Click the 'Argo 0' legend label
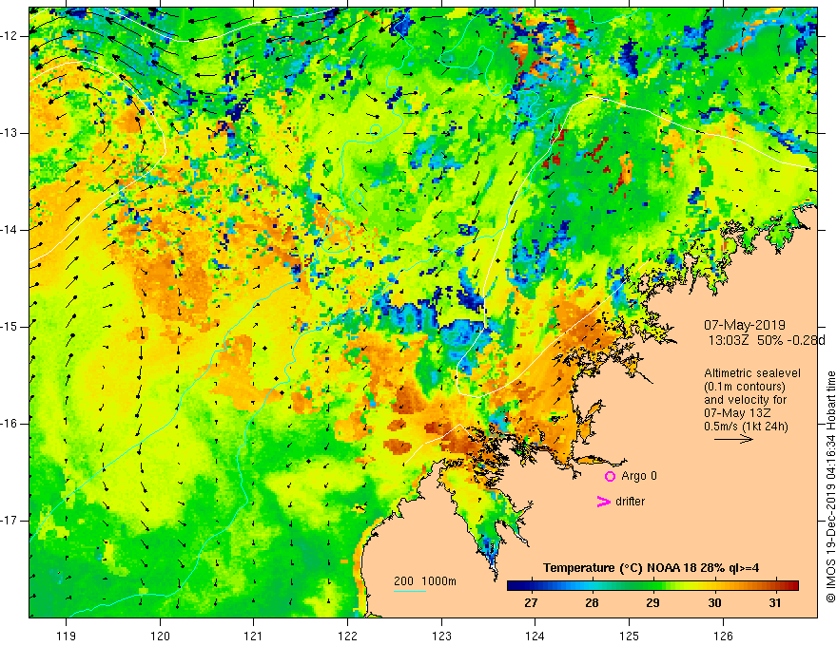837x646 pixels. 639,476
